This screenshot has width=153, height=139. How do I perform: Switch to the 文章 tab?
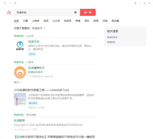[25, 21]
